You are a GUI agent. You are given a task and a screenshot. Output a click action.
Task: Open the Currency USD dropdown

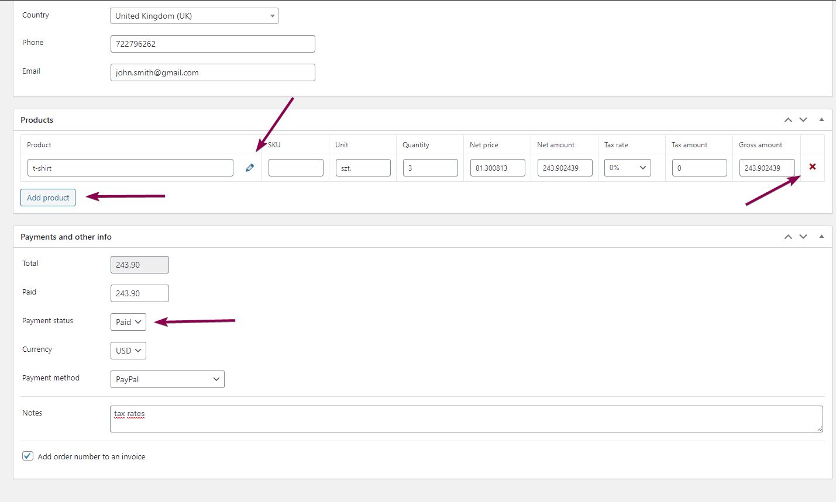tap(128, 351)
